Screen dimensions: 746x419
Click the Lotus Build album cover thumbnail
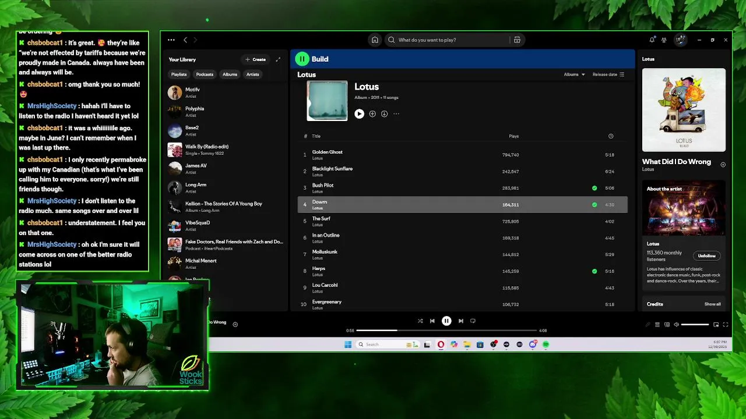click(684, 110)
